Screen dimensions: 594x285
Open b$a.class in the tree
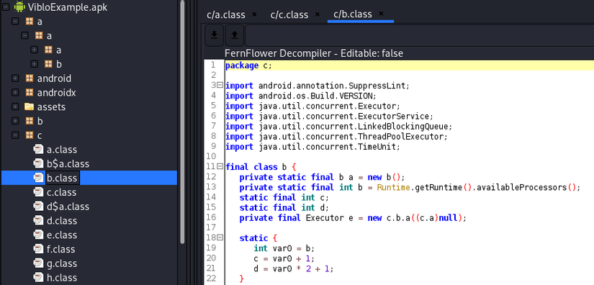68,164
